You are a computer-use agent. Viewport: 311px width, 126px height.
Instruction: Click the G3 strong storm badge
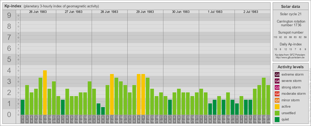(x=277, y=87)
